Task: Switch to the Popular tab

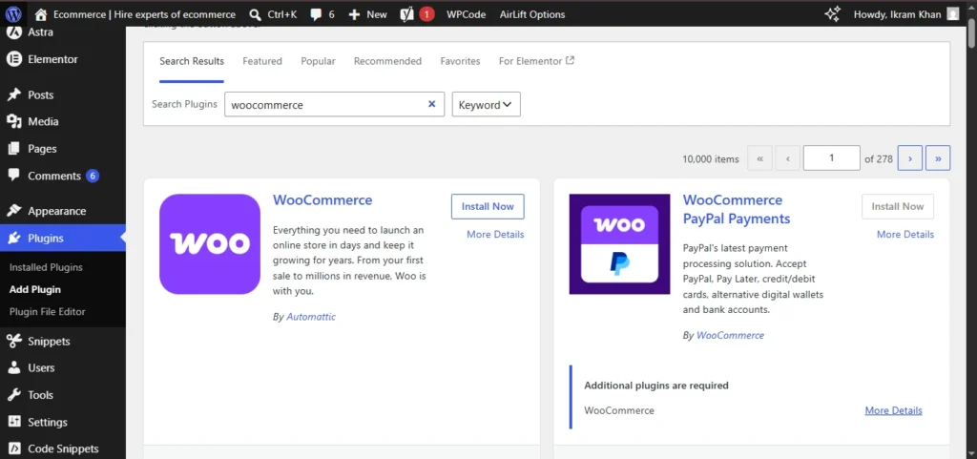Action: pyautogui.click(x=318, y=61)
